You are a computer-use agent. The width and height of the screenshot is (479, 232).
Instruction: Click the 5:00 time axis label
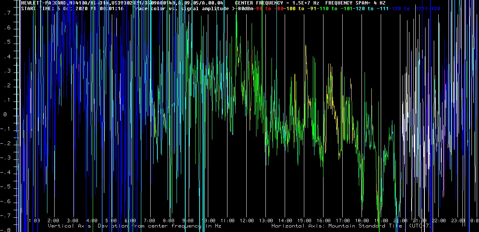point(111,221)
